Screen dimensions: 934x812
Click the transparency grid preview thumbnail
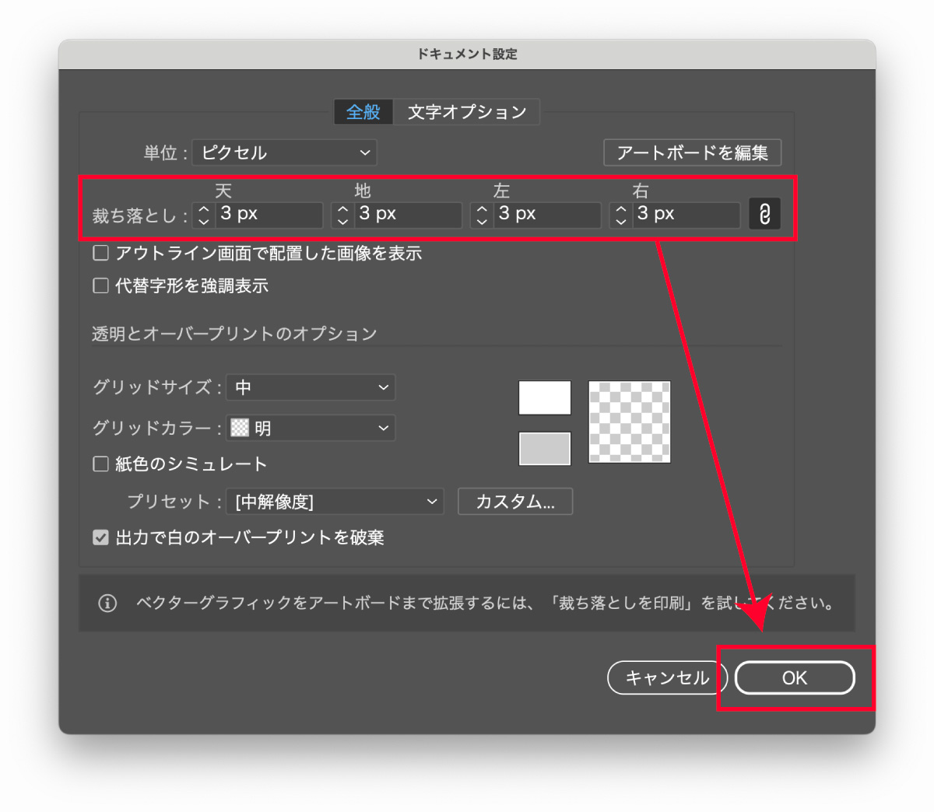(630, 422)
